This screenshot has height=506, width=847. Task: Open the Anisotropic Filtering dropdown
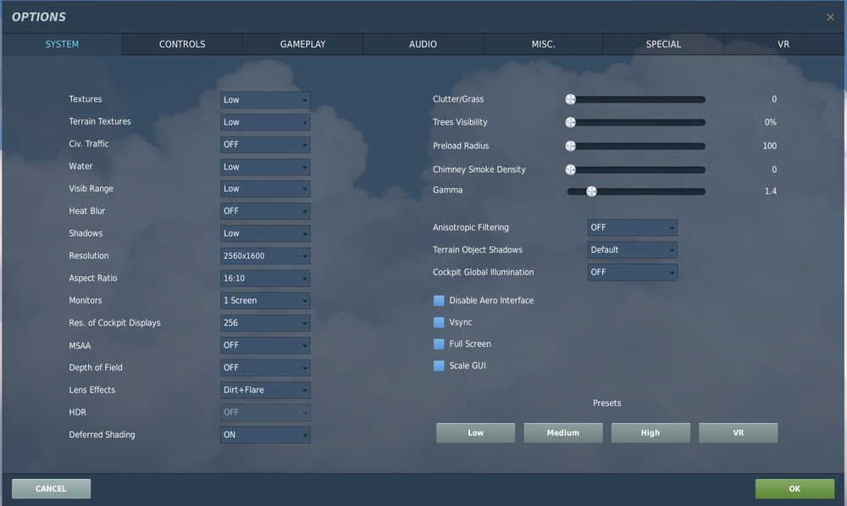(x=632, y=227)
